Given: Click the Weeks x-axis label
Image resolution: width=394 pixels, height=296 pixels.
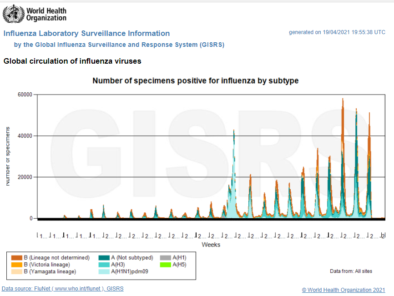Looking at the screenshot, I should [x=211, y=245].
